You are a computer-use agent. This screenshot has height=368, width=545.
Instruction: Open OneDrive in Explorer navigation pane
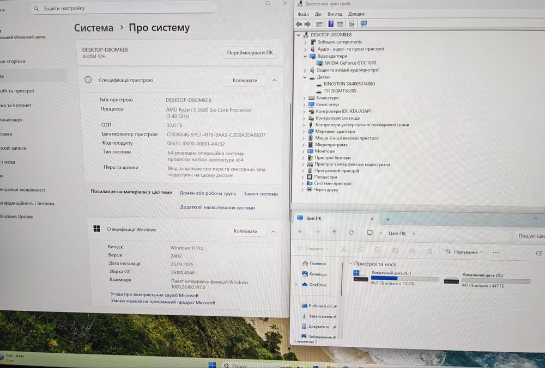314,285
